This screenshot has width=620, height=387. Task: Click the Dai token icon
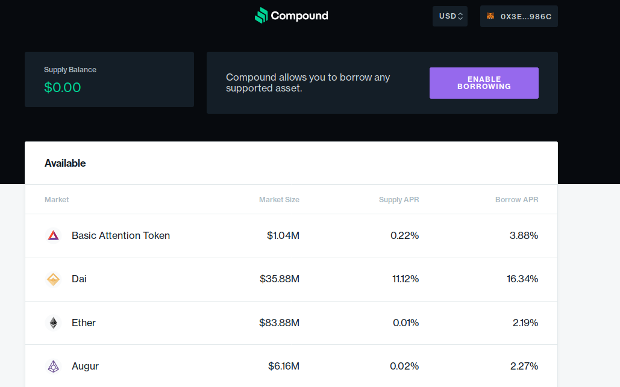[54, 279]
